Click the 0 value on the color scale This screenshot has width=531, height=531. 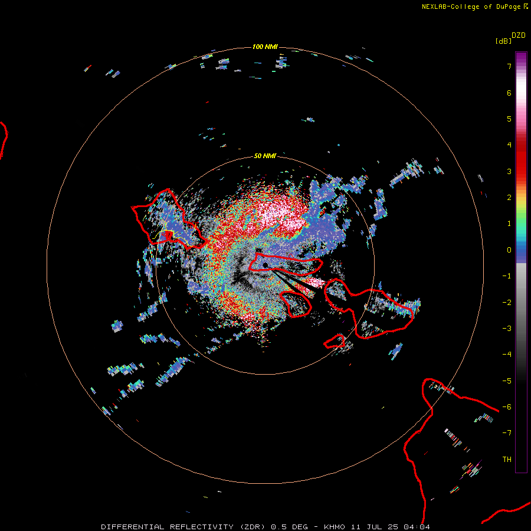(509, 250)
